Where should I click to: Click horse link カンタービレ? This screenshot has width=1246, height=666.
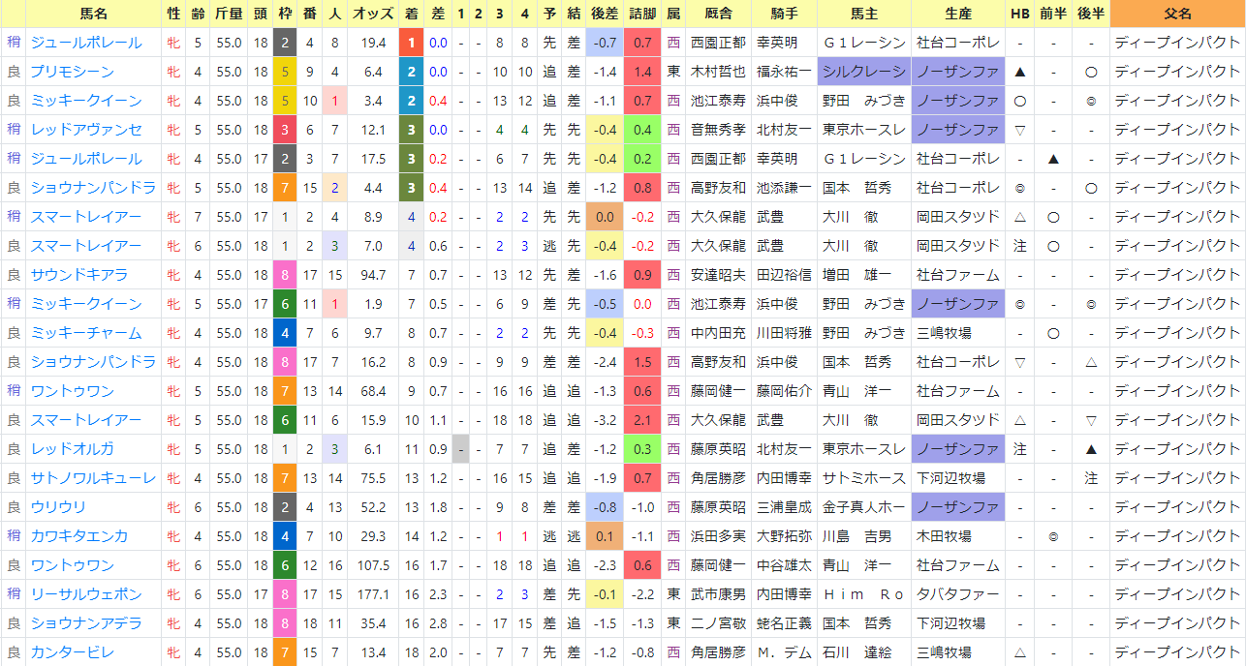pos(72,652)
